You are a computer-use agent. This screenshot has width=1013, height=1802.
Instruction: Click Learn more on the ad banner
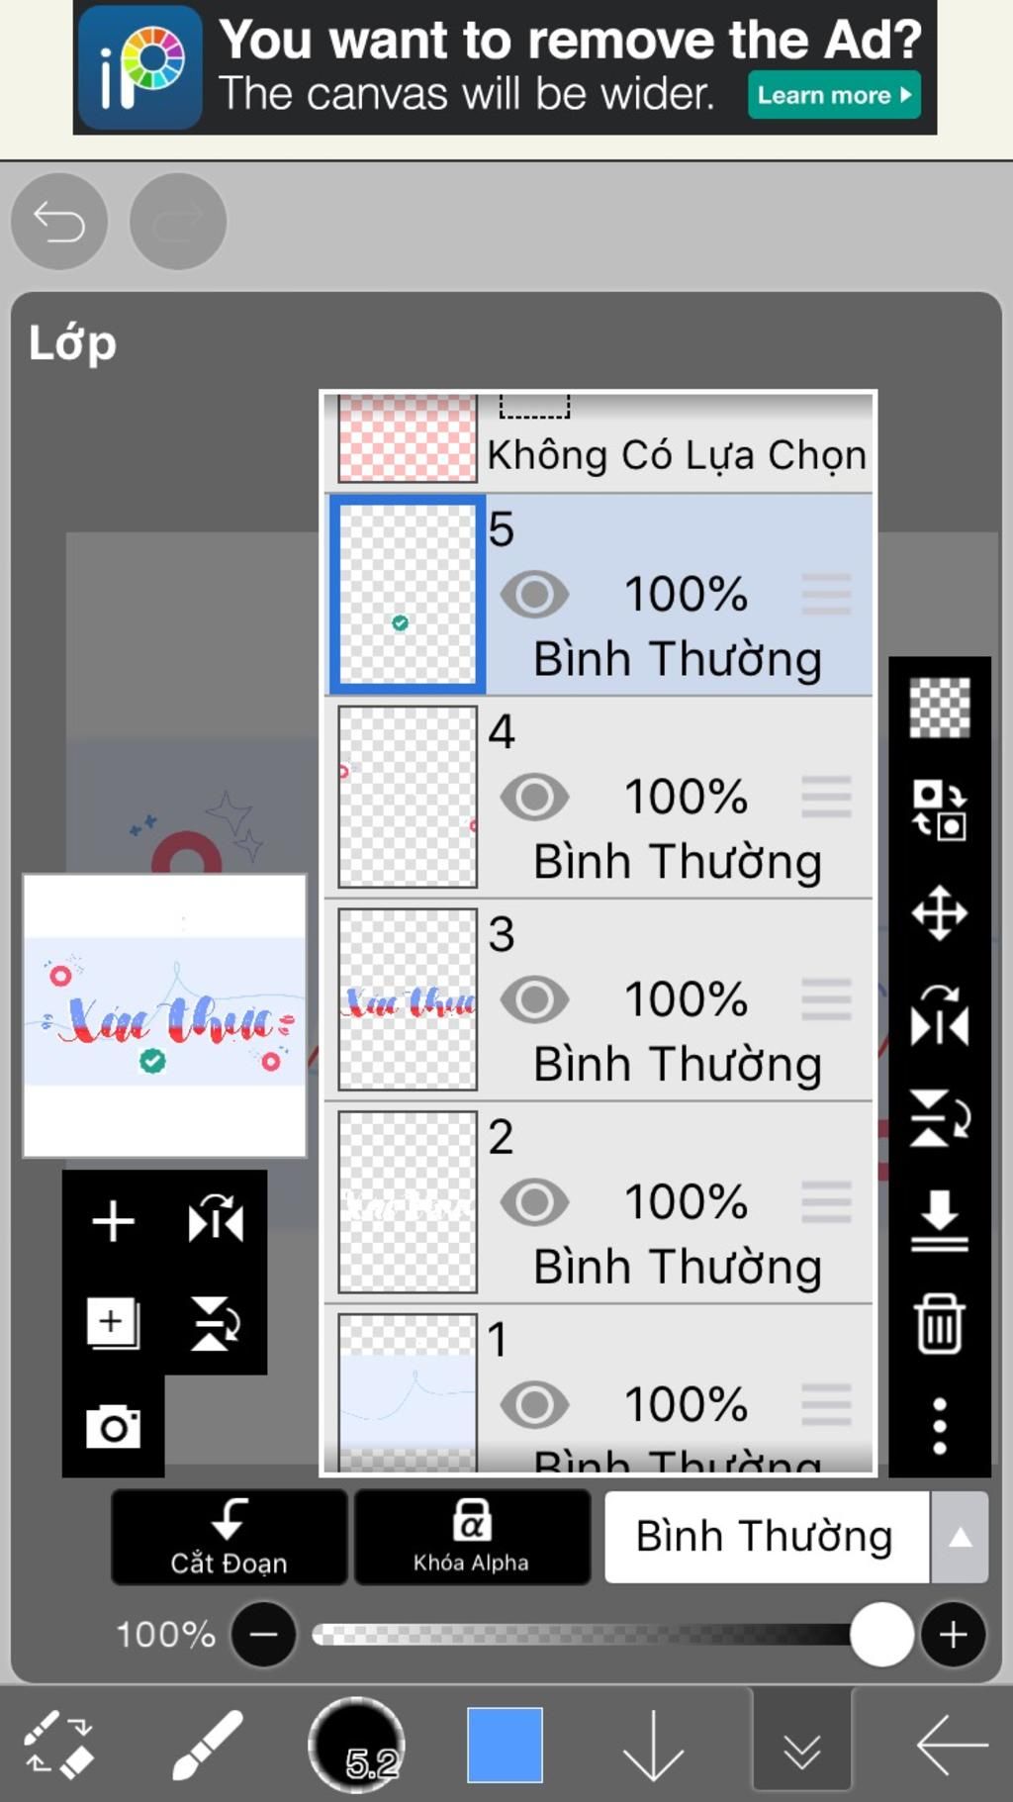[833, 95]
